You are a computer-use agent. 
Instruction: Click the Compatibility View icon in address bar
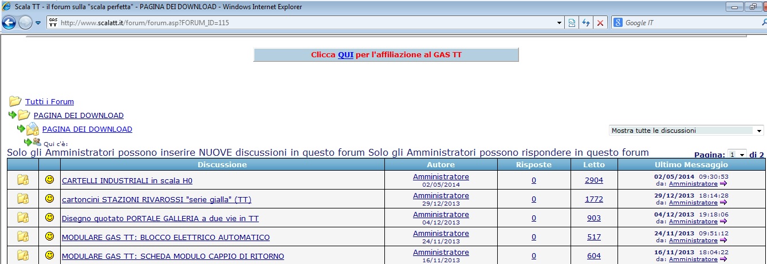[x=571, y=23]
